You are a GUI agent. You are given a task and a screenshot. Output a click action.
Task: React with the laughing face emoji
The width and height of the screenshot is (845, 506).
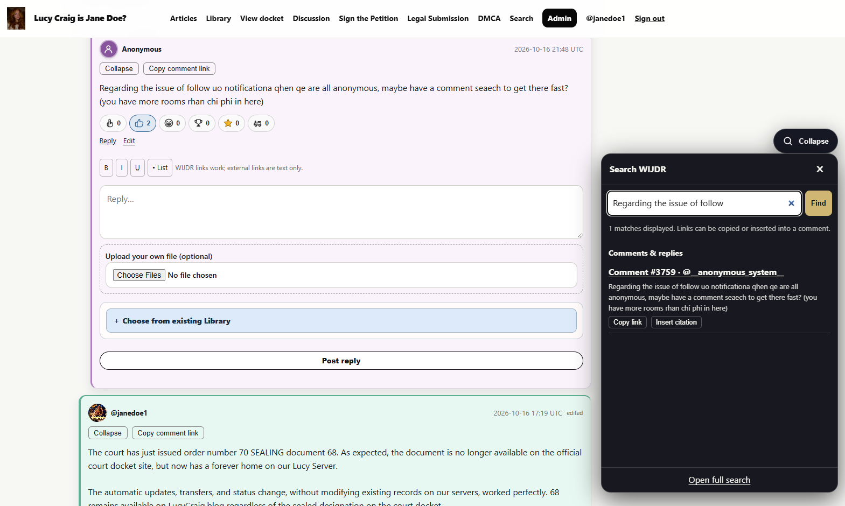(172, 123)
